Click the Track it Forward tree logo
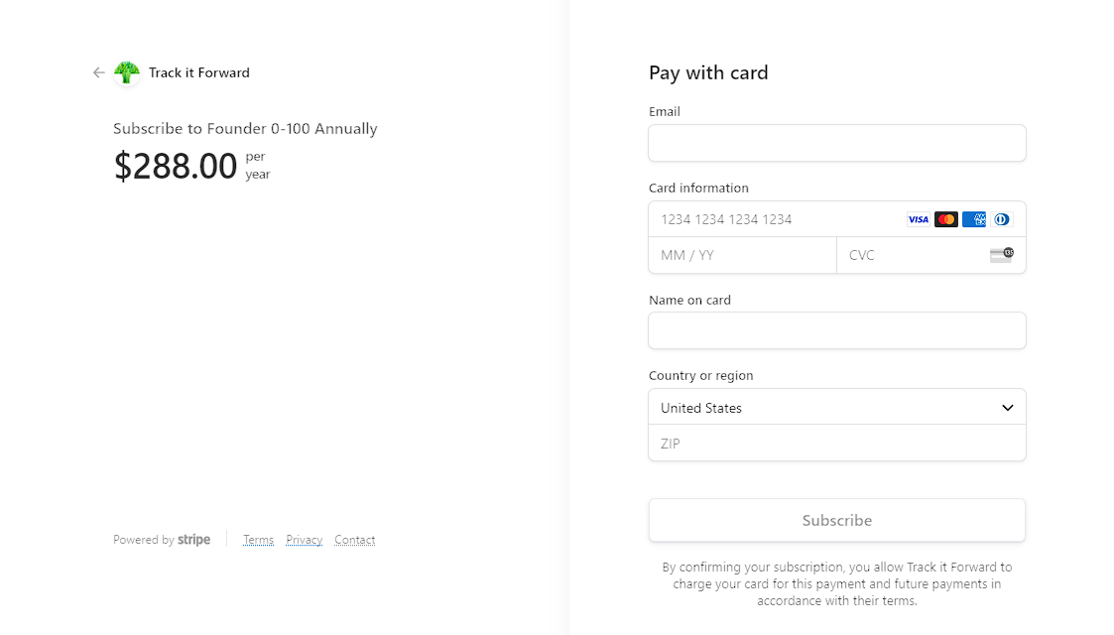This screenshot has height=635, width=1114. click(127, 72)
